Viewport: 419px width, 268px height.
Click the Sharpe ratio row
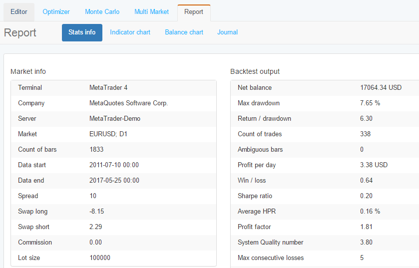(325, 196)
